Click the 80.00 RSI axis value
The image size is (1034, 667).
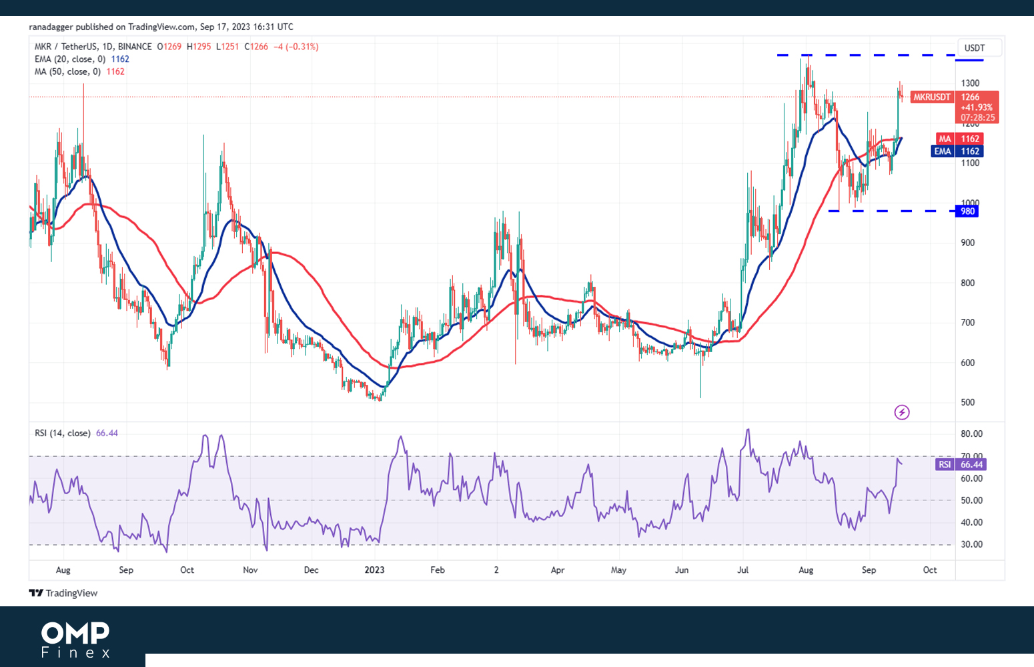[x=971, y=434]
